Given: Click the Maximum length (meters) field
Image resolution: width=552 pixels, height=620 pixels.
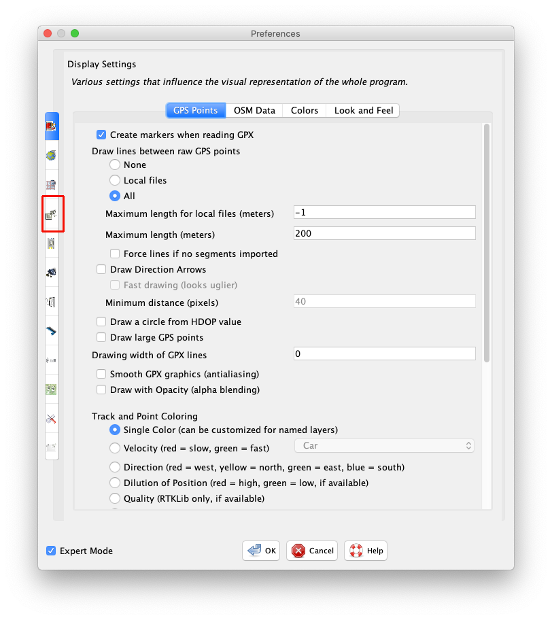Looking at the screenshot, I should [384, 234].
